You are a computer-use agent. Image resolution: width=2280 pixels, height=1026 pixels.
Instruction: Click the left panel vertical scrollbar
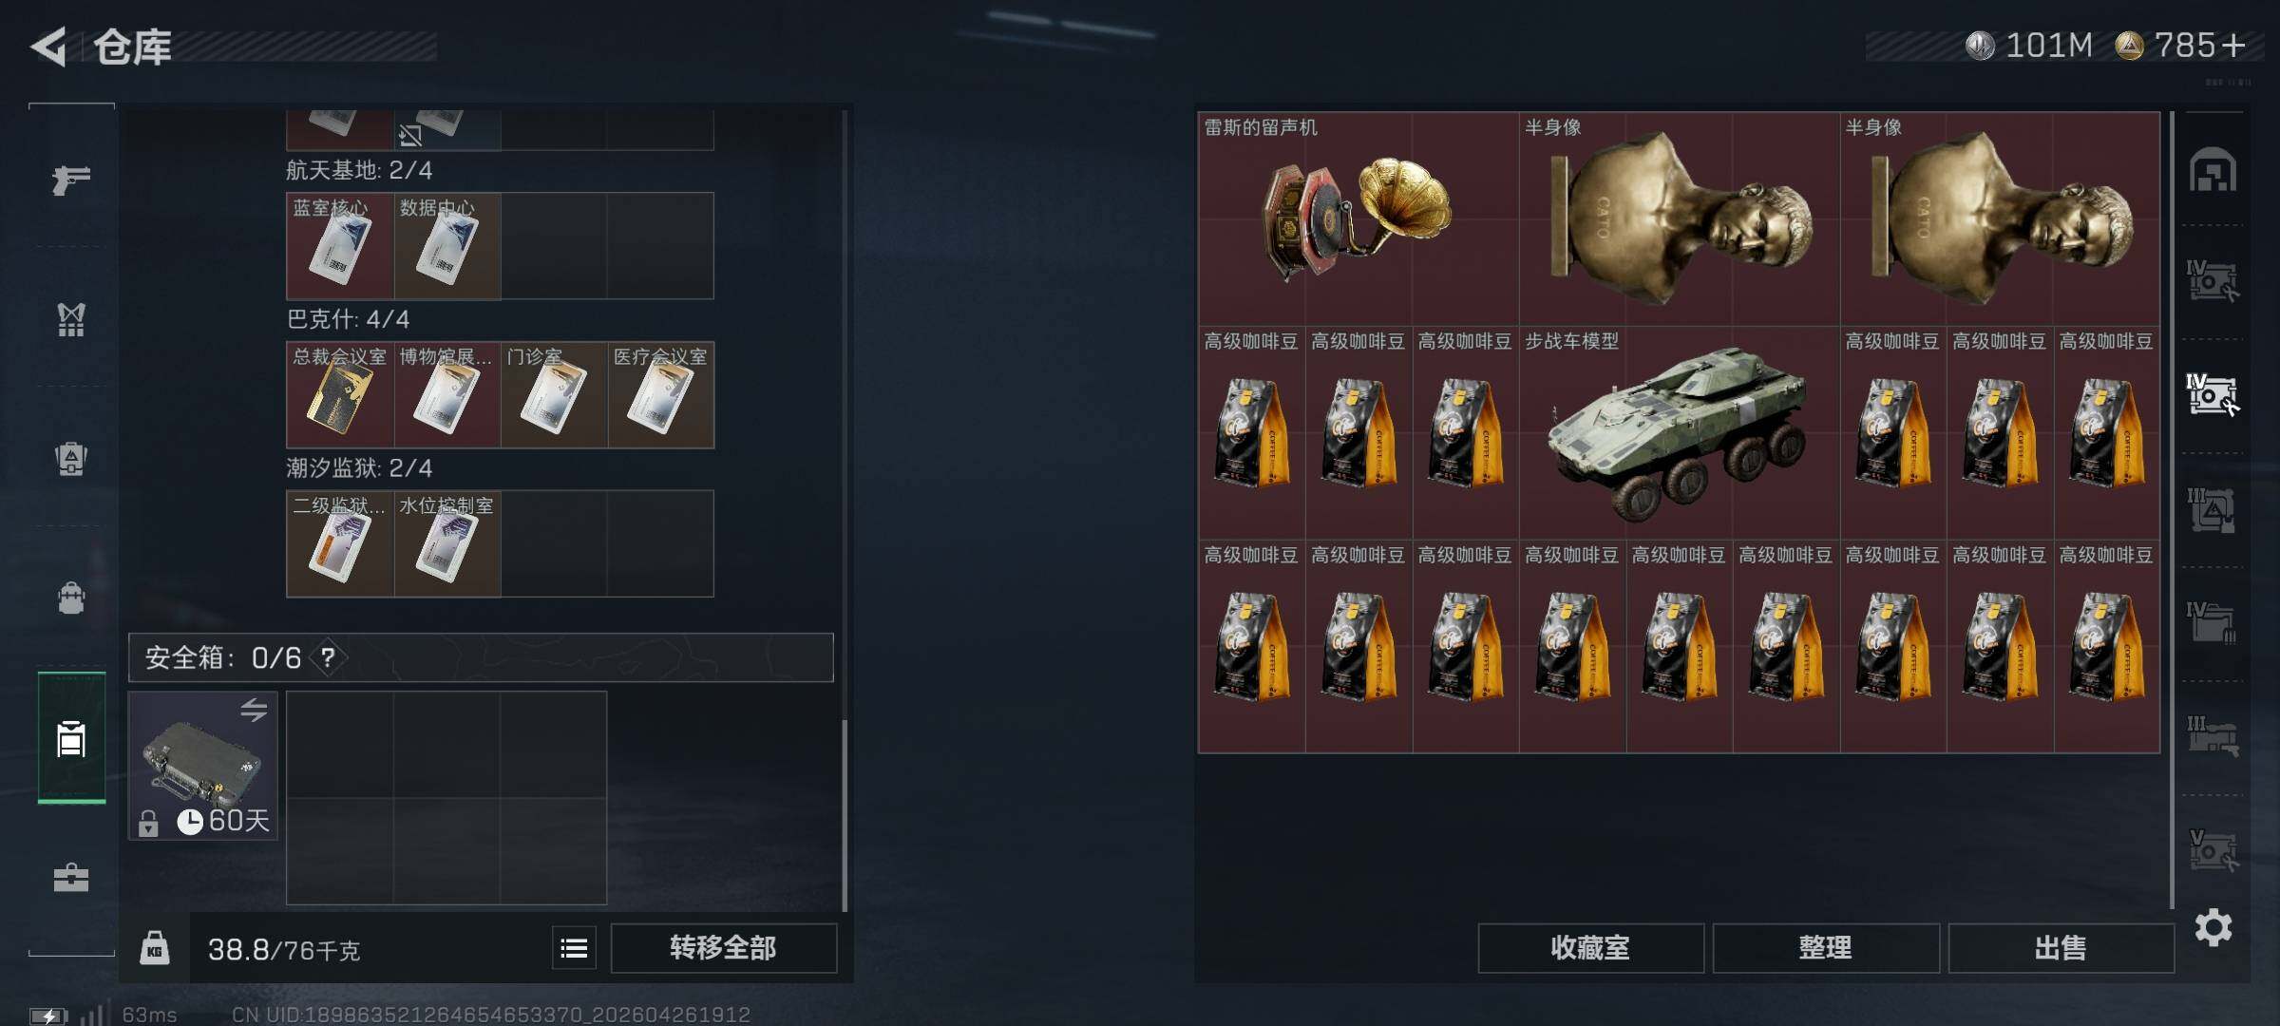tap(845, 815)
